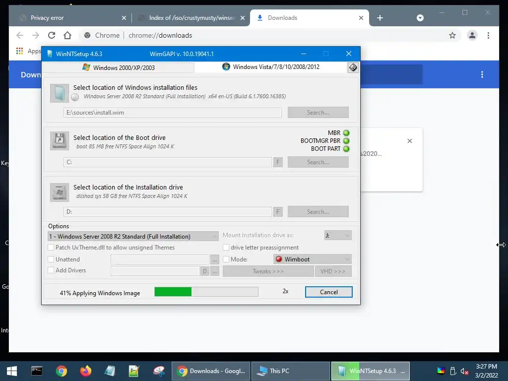Click the Installation drive disk icon
Screen dimensions: 508x381
click(x=60, y=192)
